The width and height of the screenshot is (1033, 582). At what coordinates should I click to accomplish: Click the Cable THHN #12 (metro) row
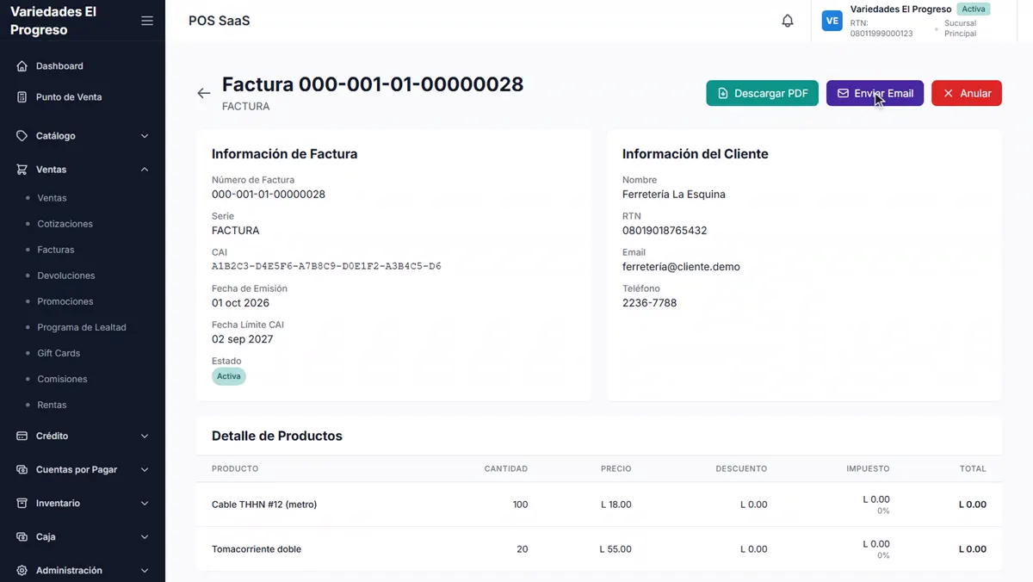pos(599,505)
